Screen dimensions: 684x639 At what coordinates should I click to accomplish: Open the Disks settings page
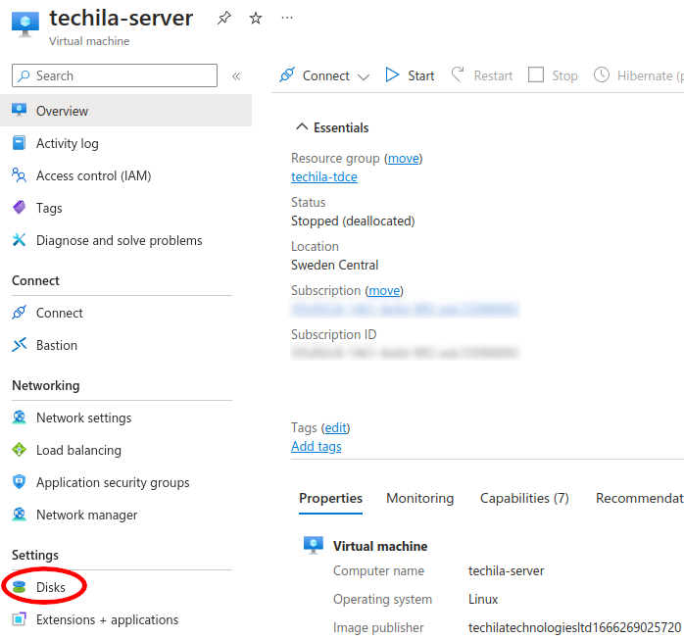pos(51,587)
